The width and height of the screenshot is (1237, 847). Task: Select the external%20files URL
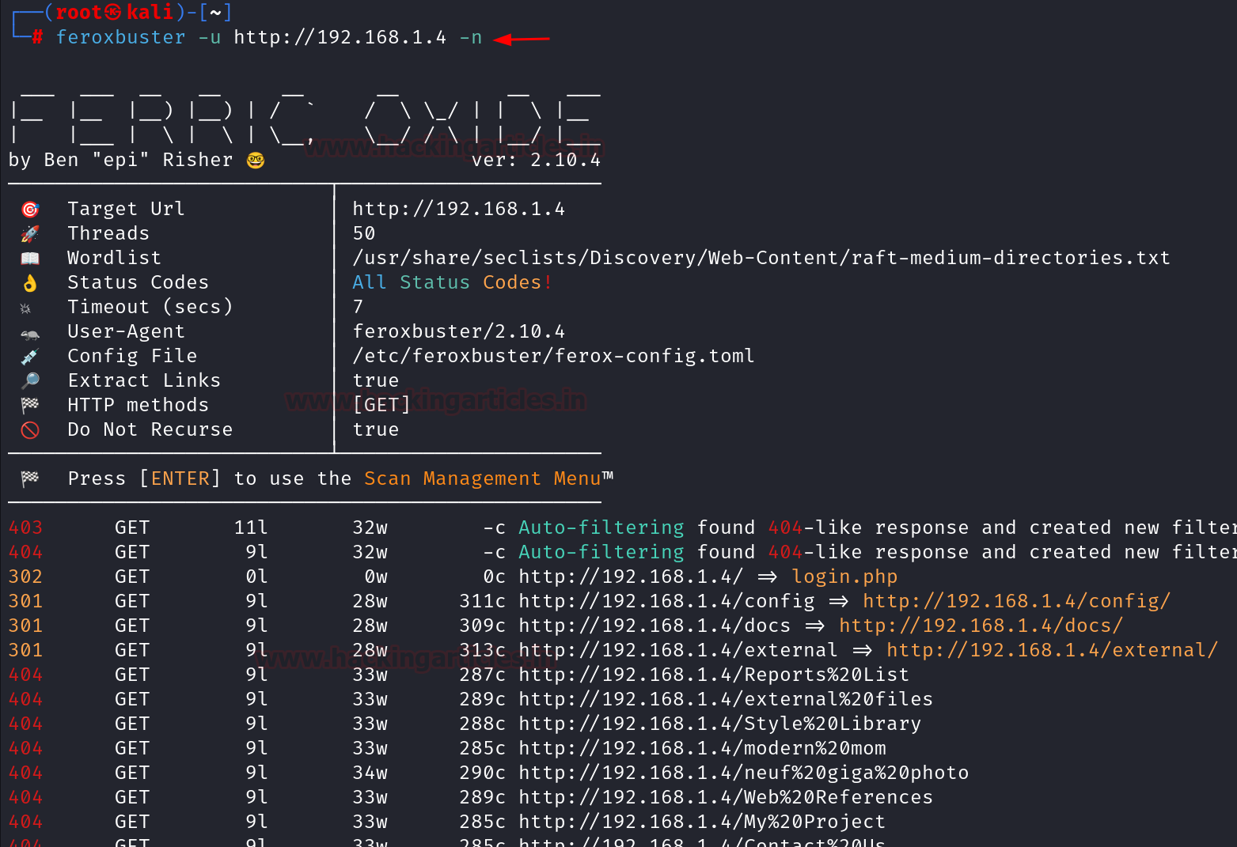pos(726,699)
